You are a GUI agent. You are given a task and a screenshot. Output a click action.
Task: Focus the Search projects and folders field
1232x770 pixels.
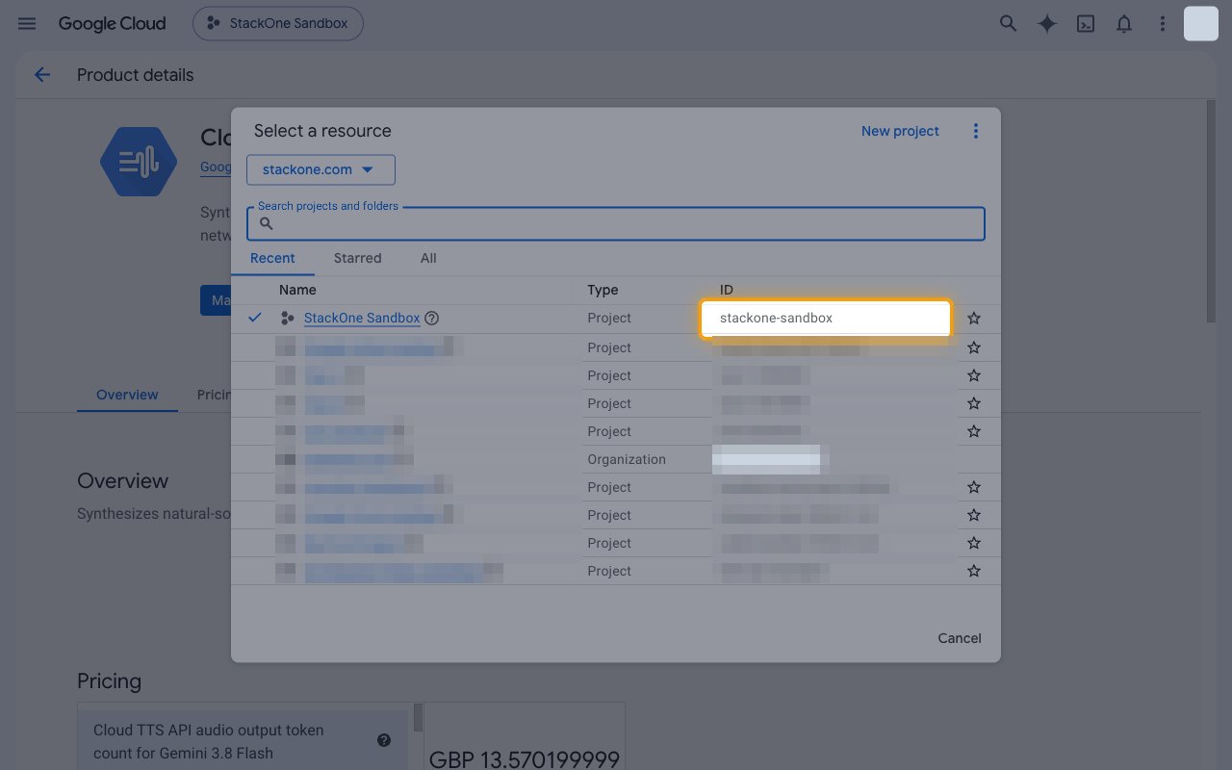tap(616, 223)
